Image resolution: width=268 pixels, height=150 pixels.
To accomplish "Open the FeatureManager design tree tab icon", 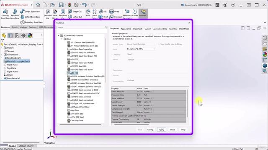I will click(4, 35).
